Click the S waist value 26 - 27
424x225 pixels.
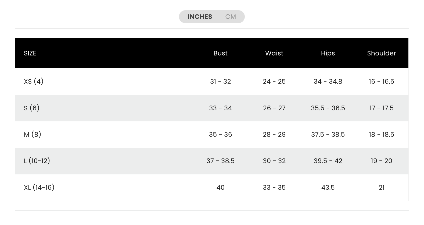[x=274, y=108]
